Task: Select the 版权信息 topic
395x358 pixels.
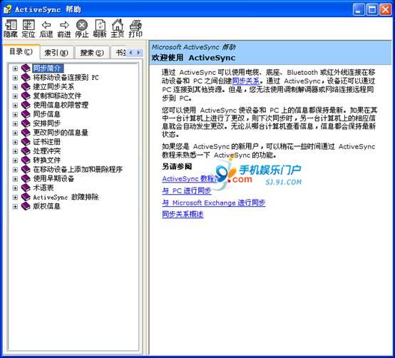Action: 46,206
